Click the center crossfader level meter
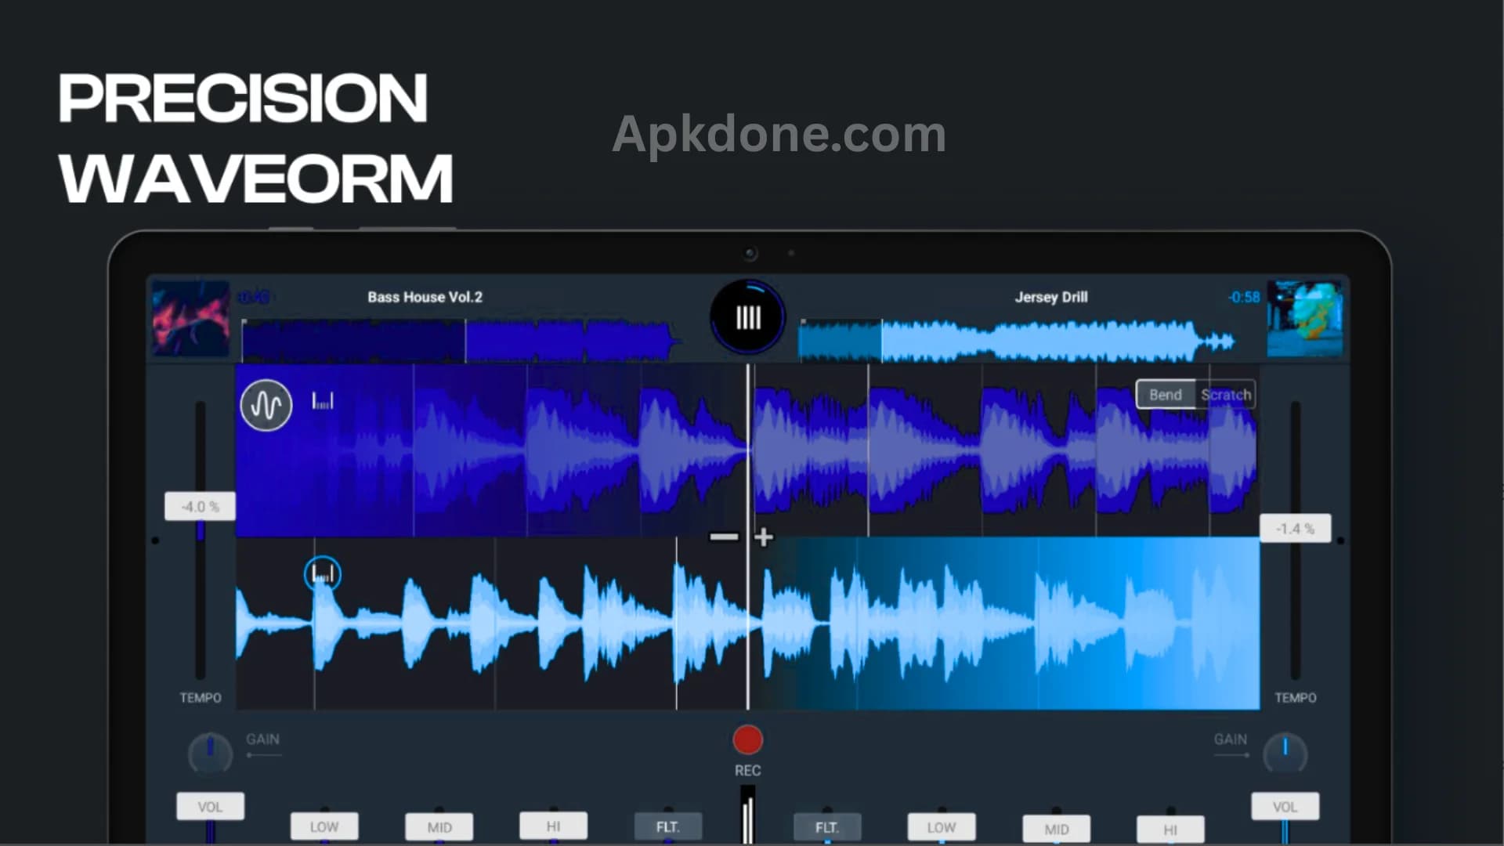This screenshot has width=1504, height=846. coord(748,815)
